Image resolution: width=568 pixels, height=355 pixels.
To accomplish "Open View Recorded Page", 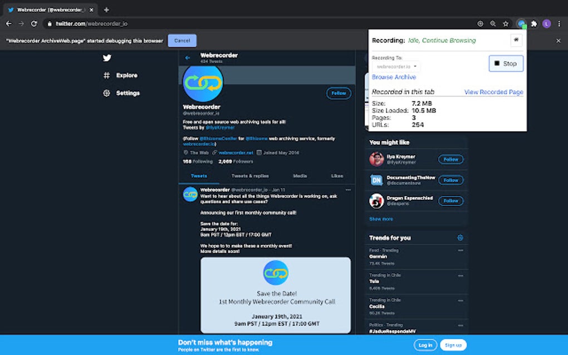I will pyautogui.click(x=494, y=92).
